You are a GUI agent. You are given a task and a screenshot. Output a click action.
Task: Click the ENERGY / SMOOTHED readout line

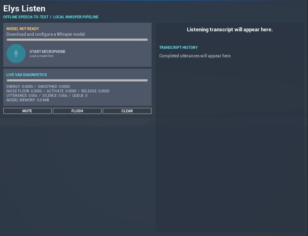38,87
